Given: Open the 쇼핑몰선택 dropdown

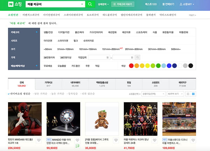Looking at the screenshot, I should tap(134, 94).
